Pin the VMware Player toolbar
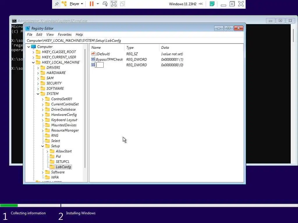Screen dimensions: 298x223 pyautogui.click(x=57, y=4)
